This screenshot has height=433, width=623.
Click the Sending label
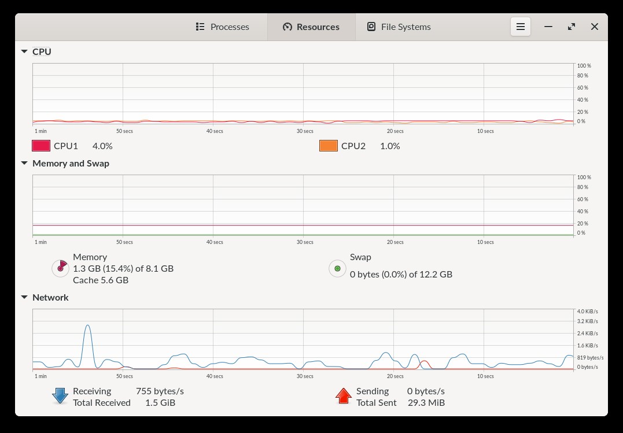point(373,391)
